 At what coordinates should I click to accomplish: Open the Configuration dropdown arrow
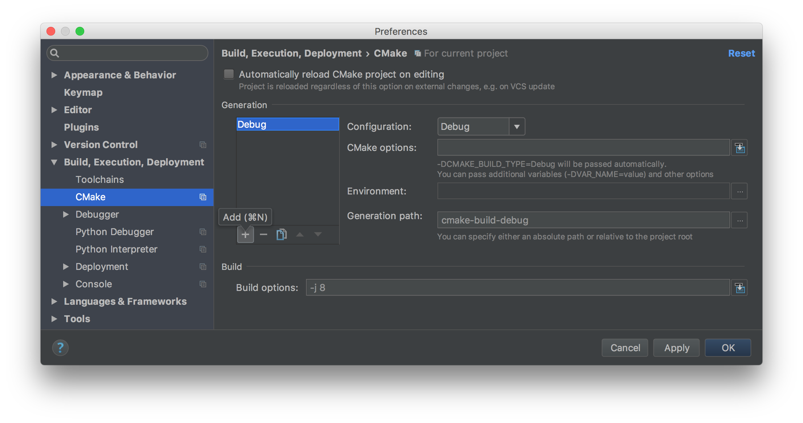click(x=517, y=127)
